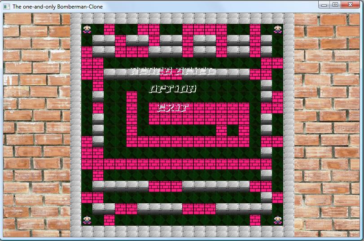
Task: Select the bottom-right Bomberman character
Action: [x=278, y=220]
